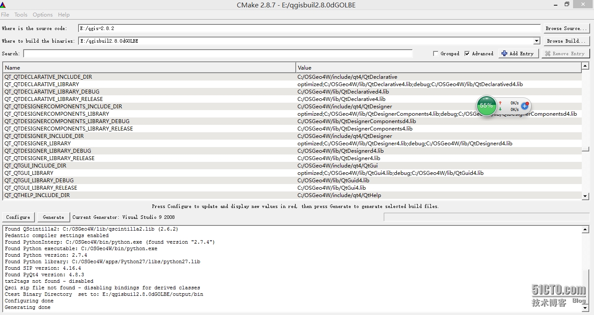Screen dimensions: 594x315
Task: Click cache list scrollbar down arrow
Action: (585, 196)
